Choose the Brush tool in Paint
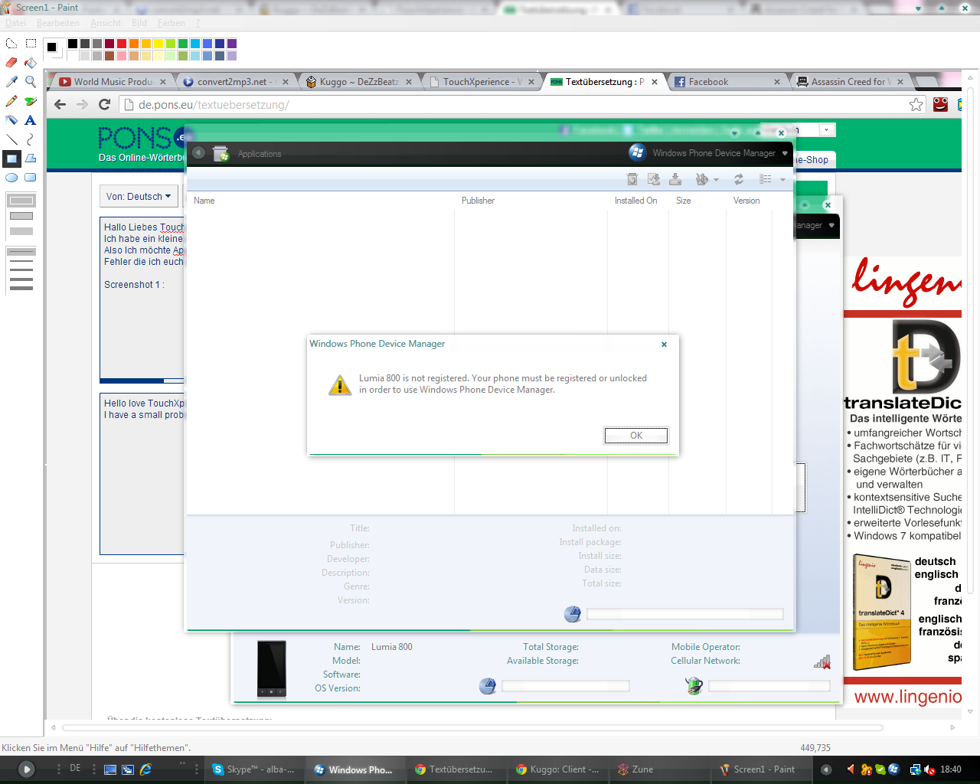The image size is (980, 784). [31, 101]
